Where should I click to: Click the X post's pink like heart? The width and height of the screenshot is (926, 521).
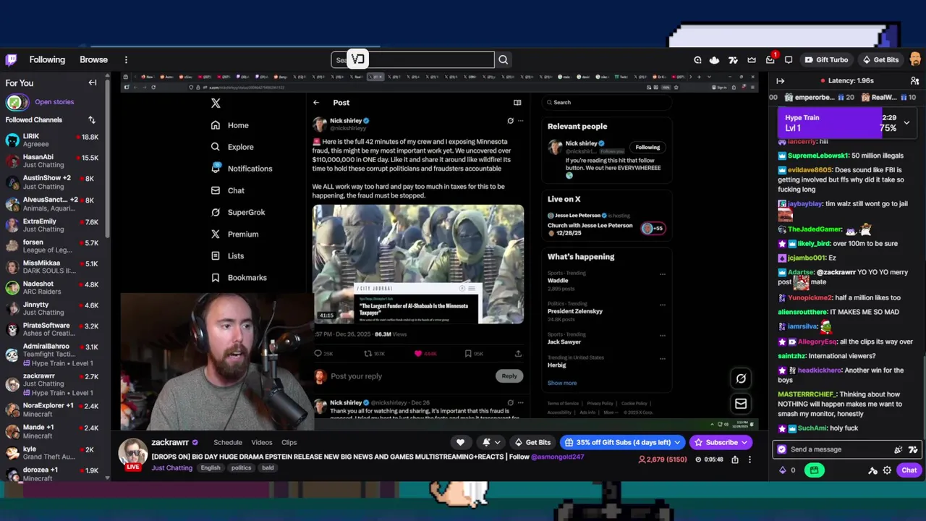[417, 354]
